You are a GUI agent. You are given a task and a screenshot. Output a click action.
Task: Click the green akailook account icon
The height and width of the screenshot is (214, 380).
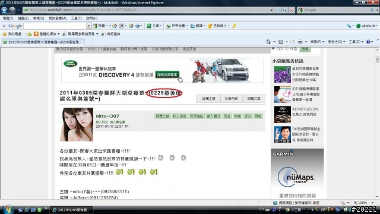[x=358, y=26]
